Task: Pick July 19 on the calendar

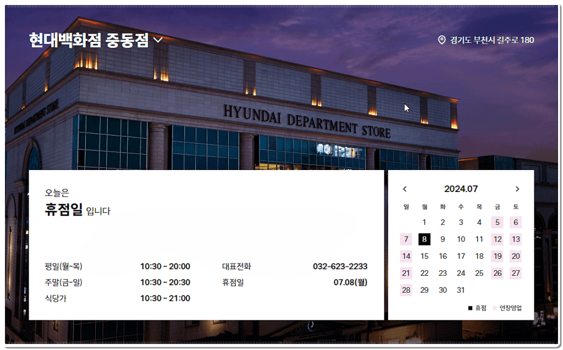Action: [497, 256]
